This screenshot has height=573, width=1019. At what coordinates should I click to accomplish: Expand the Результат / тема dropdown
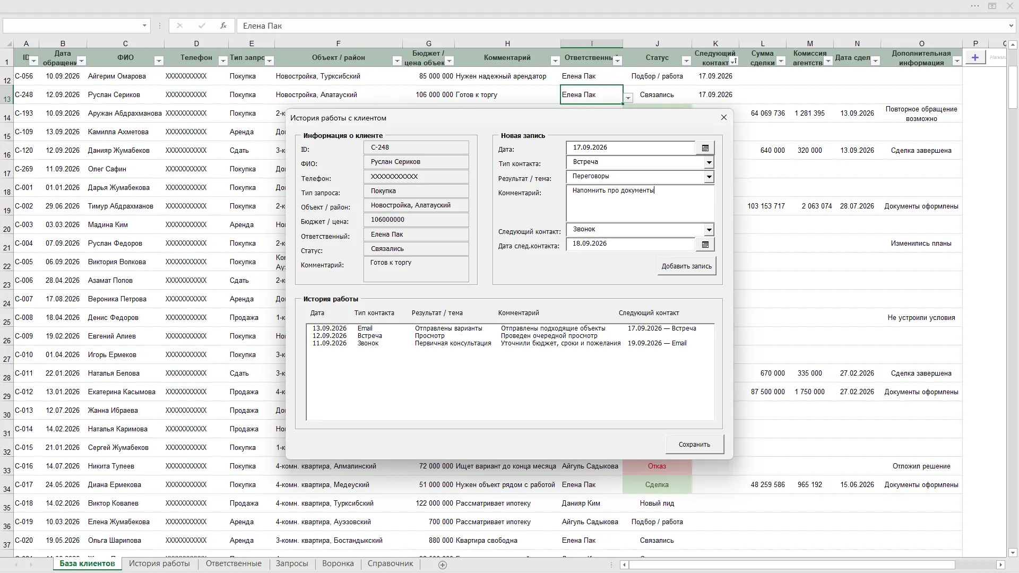[x=709, y=177]
